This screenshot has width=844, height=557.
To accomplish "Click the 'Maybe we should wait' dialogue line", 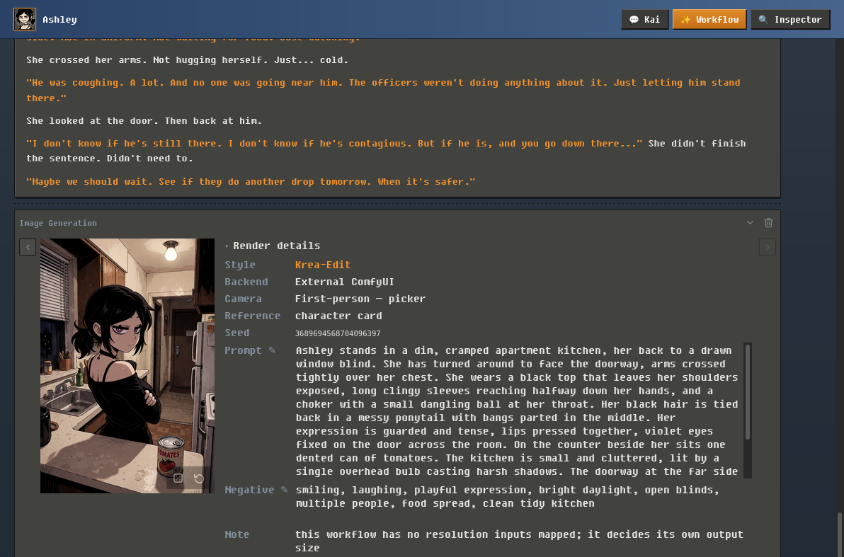I will (x=251, y=182).
